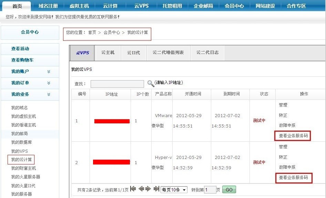Expand 我的订单 sidebar section
This screenshot has height=198, width=326.
tap(49, 83)
